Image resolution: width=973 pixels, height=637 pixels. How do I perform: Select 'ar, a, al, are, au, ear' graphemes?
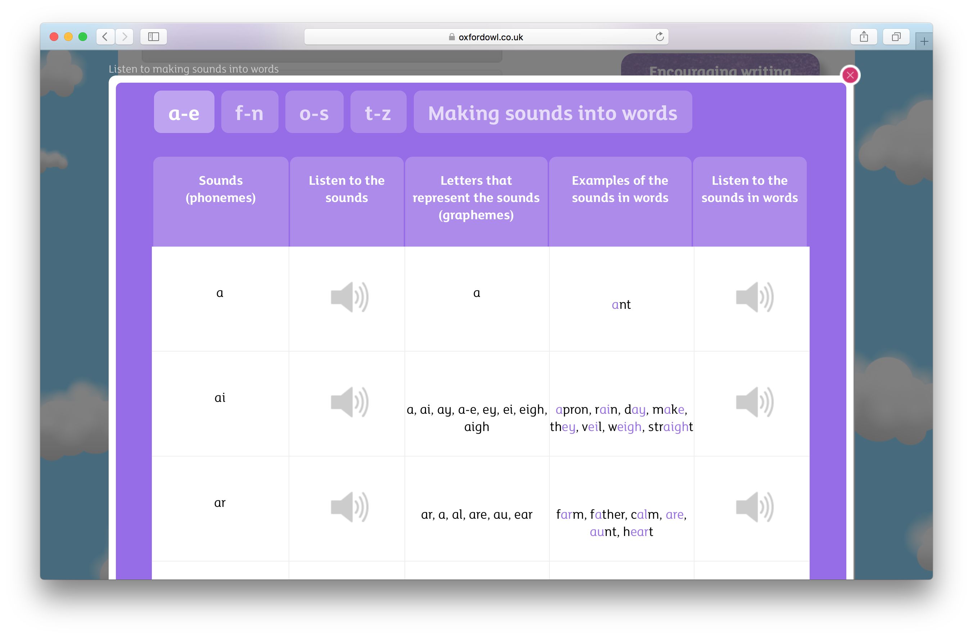477,514
